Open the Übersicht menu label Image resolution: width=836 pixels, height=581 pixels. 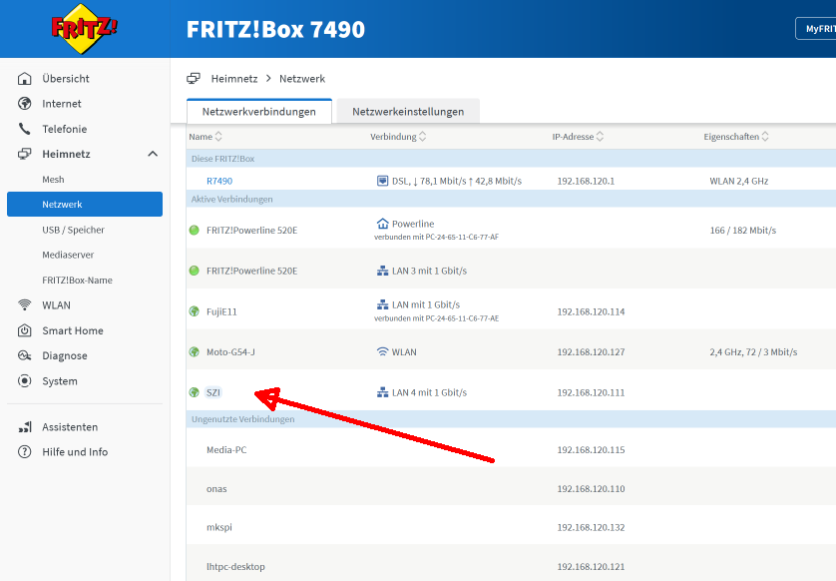(66, 79)
